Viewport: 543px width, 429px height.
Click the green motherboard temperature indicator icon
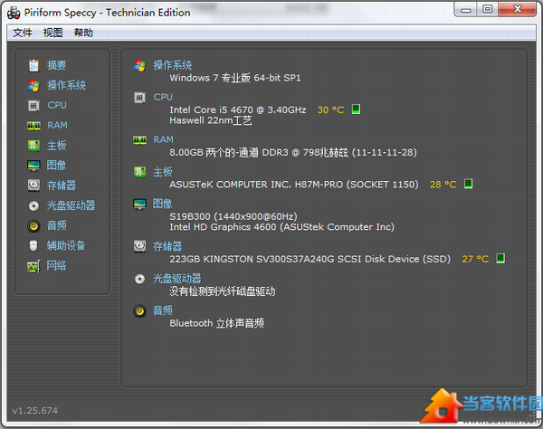(x=468, y=184)
